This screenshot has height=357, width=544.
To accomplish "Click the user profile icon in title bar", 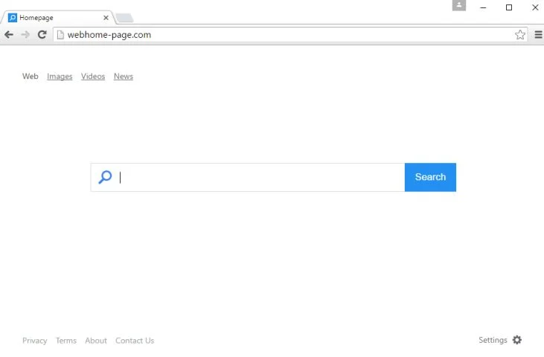I will click(x=459, y=5).
